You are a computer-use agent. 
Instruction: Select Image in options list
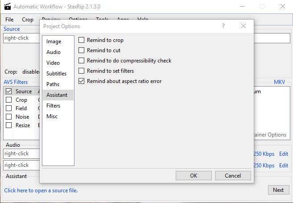54,41
